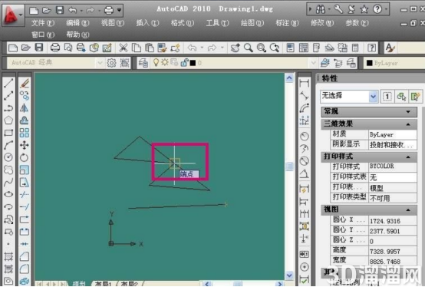Select the Aligned dimension tool
Viewport: 425px width, 287px height.
pyautogui.click(x=305, y=95)
